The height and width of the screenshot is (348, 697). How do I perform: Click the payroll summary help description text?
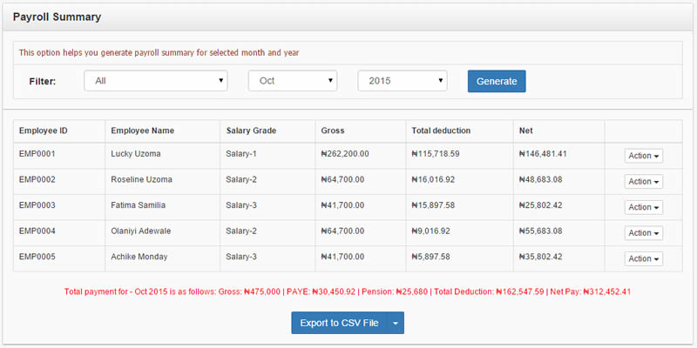coord(159,53)
